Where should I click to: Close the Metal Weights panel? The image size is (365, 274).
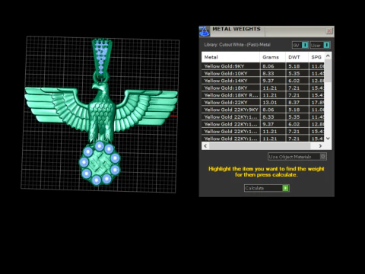[x=329, y=31]
